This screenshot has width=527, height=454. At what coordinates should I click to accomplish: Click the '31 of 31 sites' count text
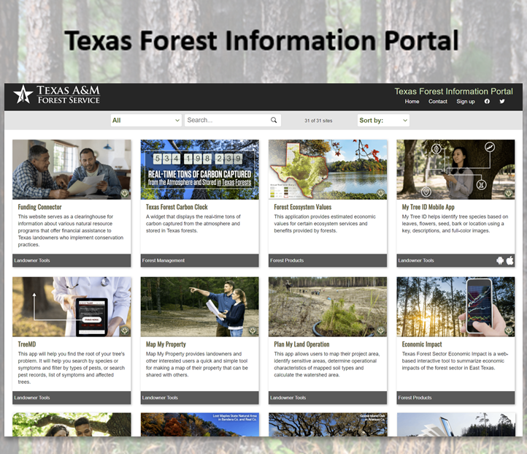318,121
